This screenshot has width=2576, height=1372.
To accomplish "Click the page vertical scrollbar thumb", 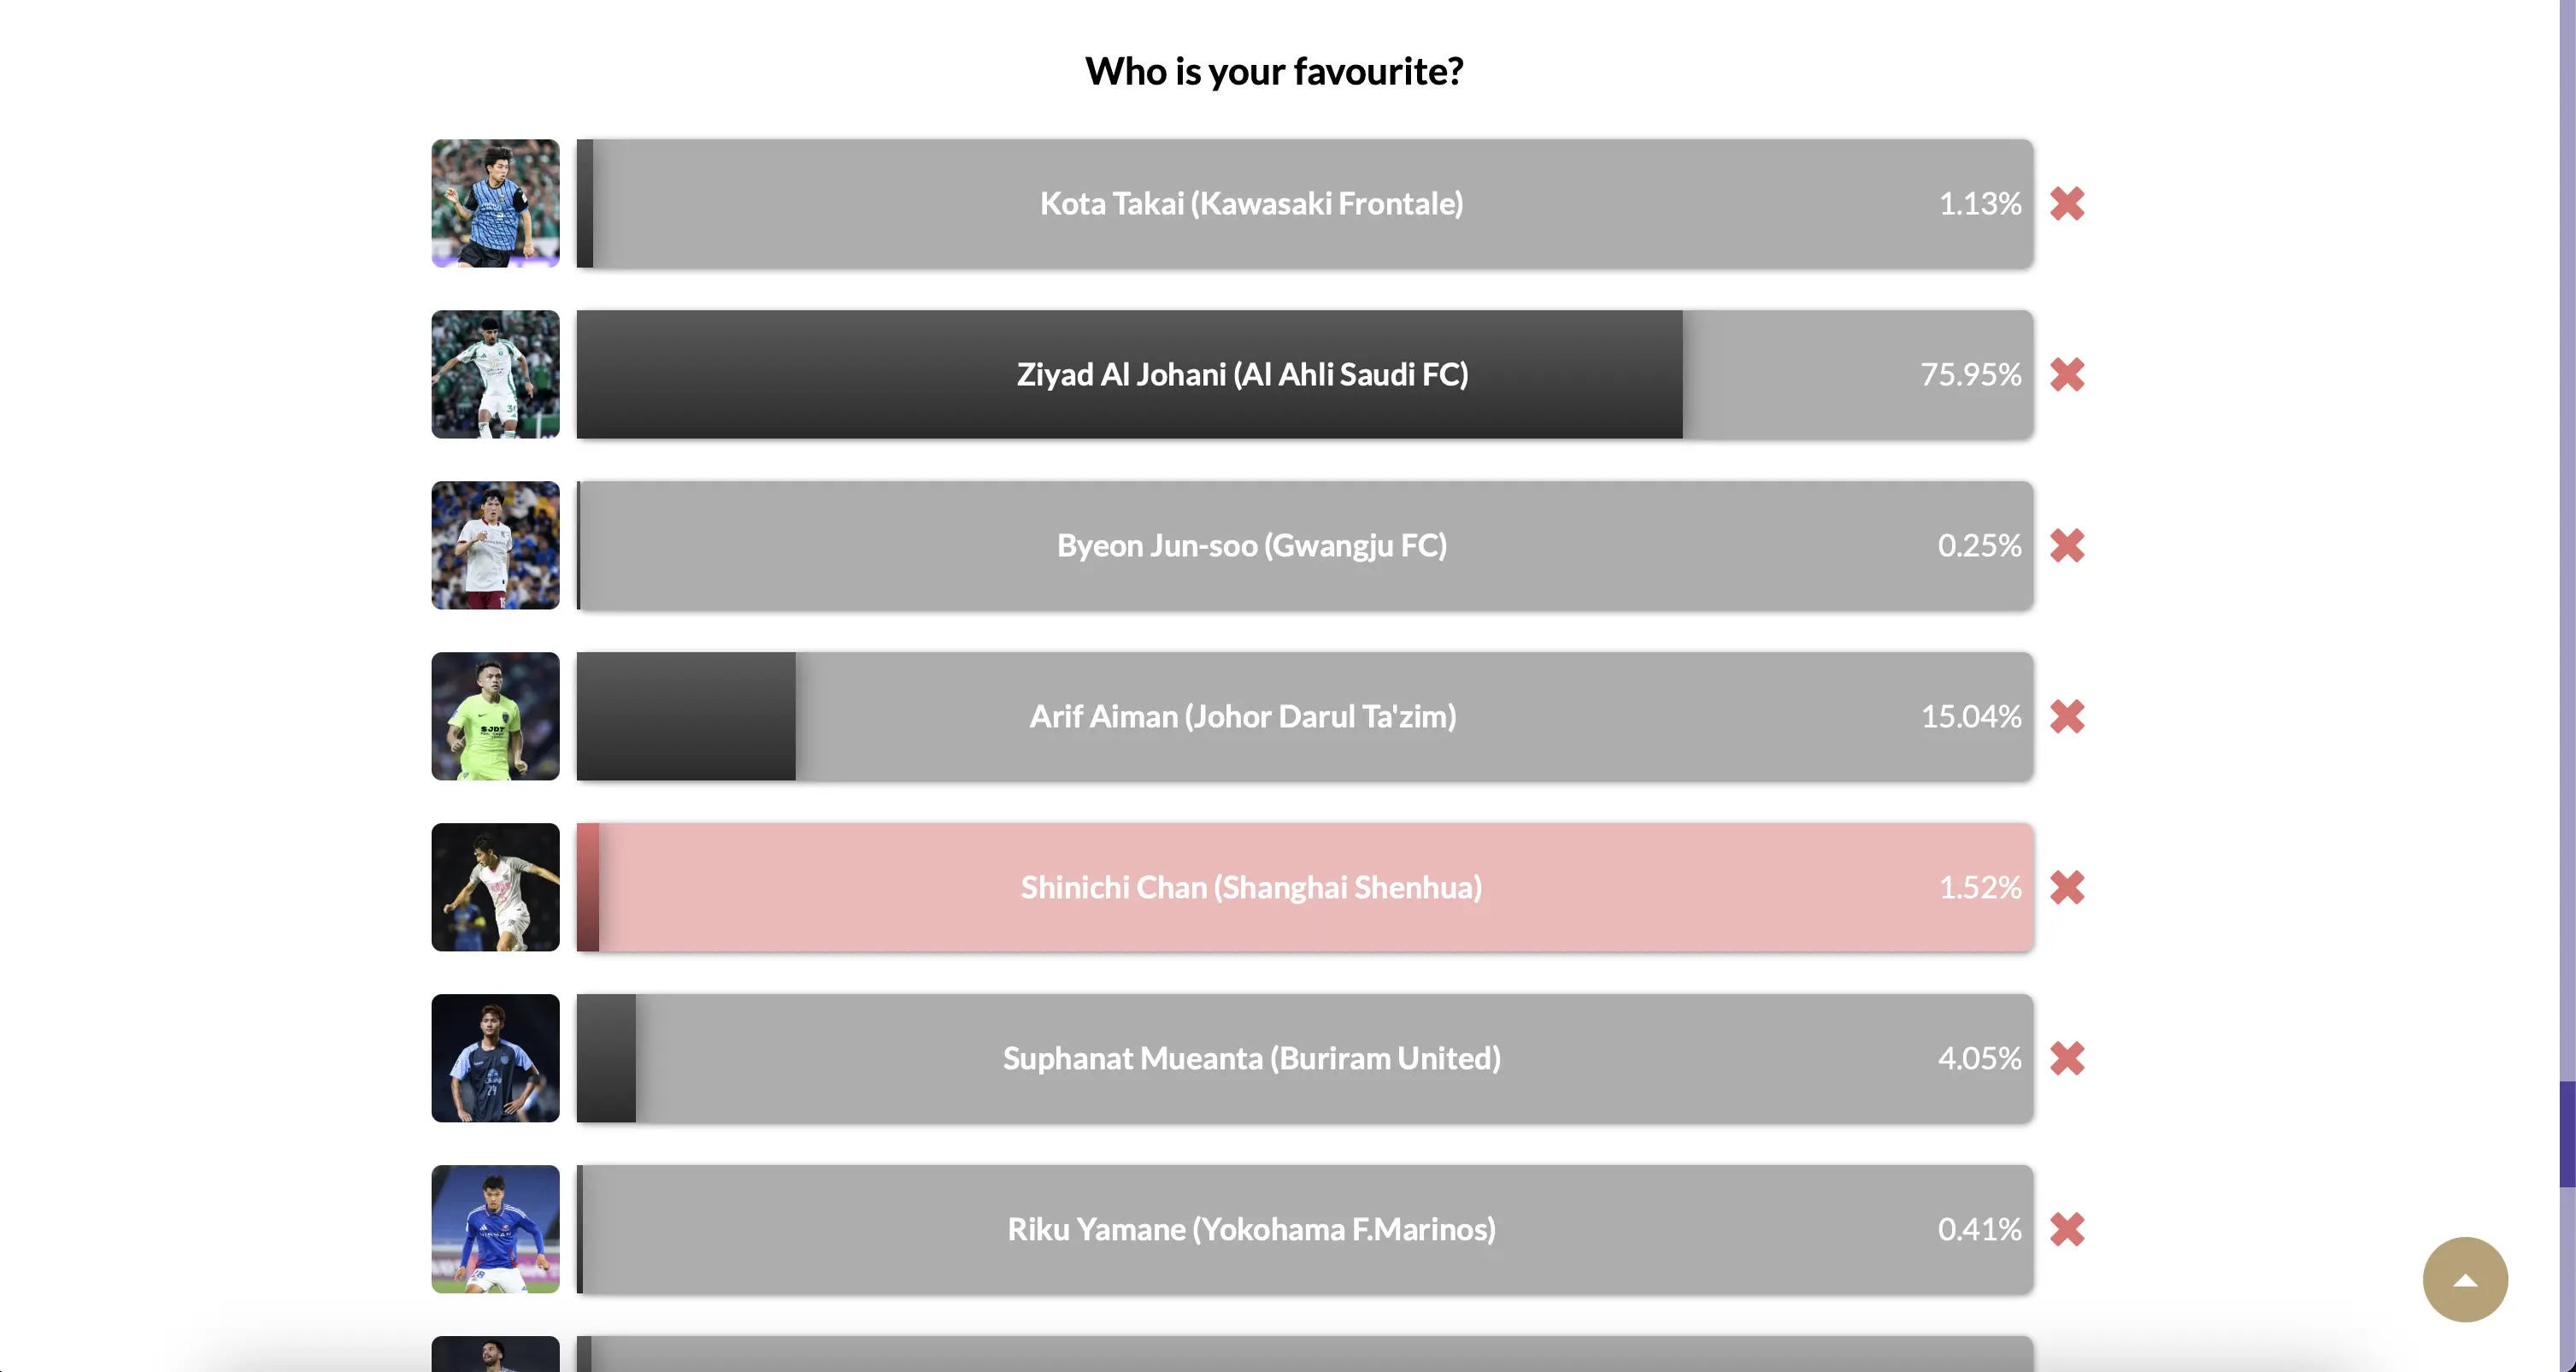I will (2567, 1134).
